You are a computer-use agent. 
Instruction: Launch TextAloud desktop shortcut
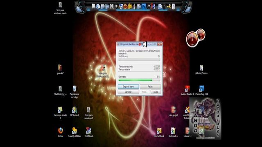click(x=88, y=132)
